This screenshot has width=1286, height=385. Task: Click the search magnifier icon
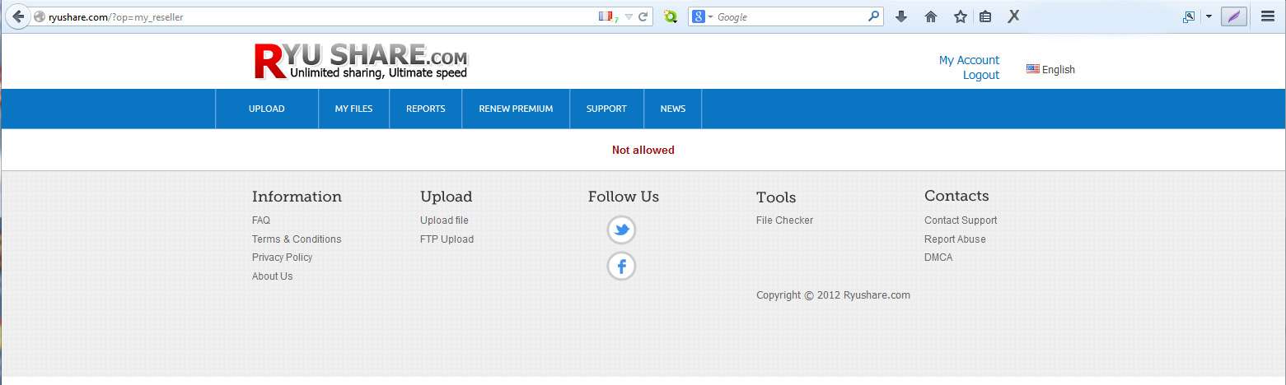pos(874,16)
